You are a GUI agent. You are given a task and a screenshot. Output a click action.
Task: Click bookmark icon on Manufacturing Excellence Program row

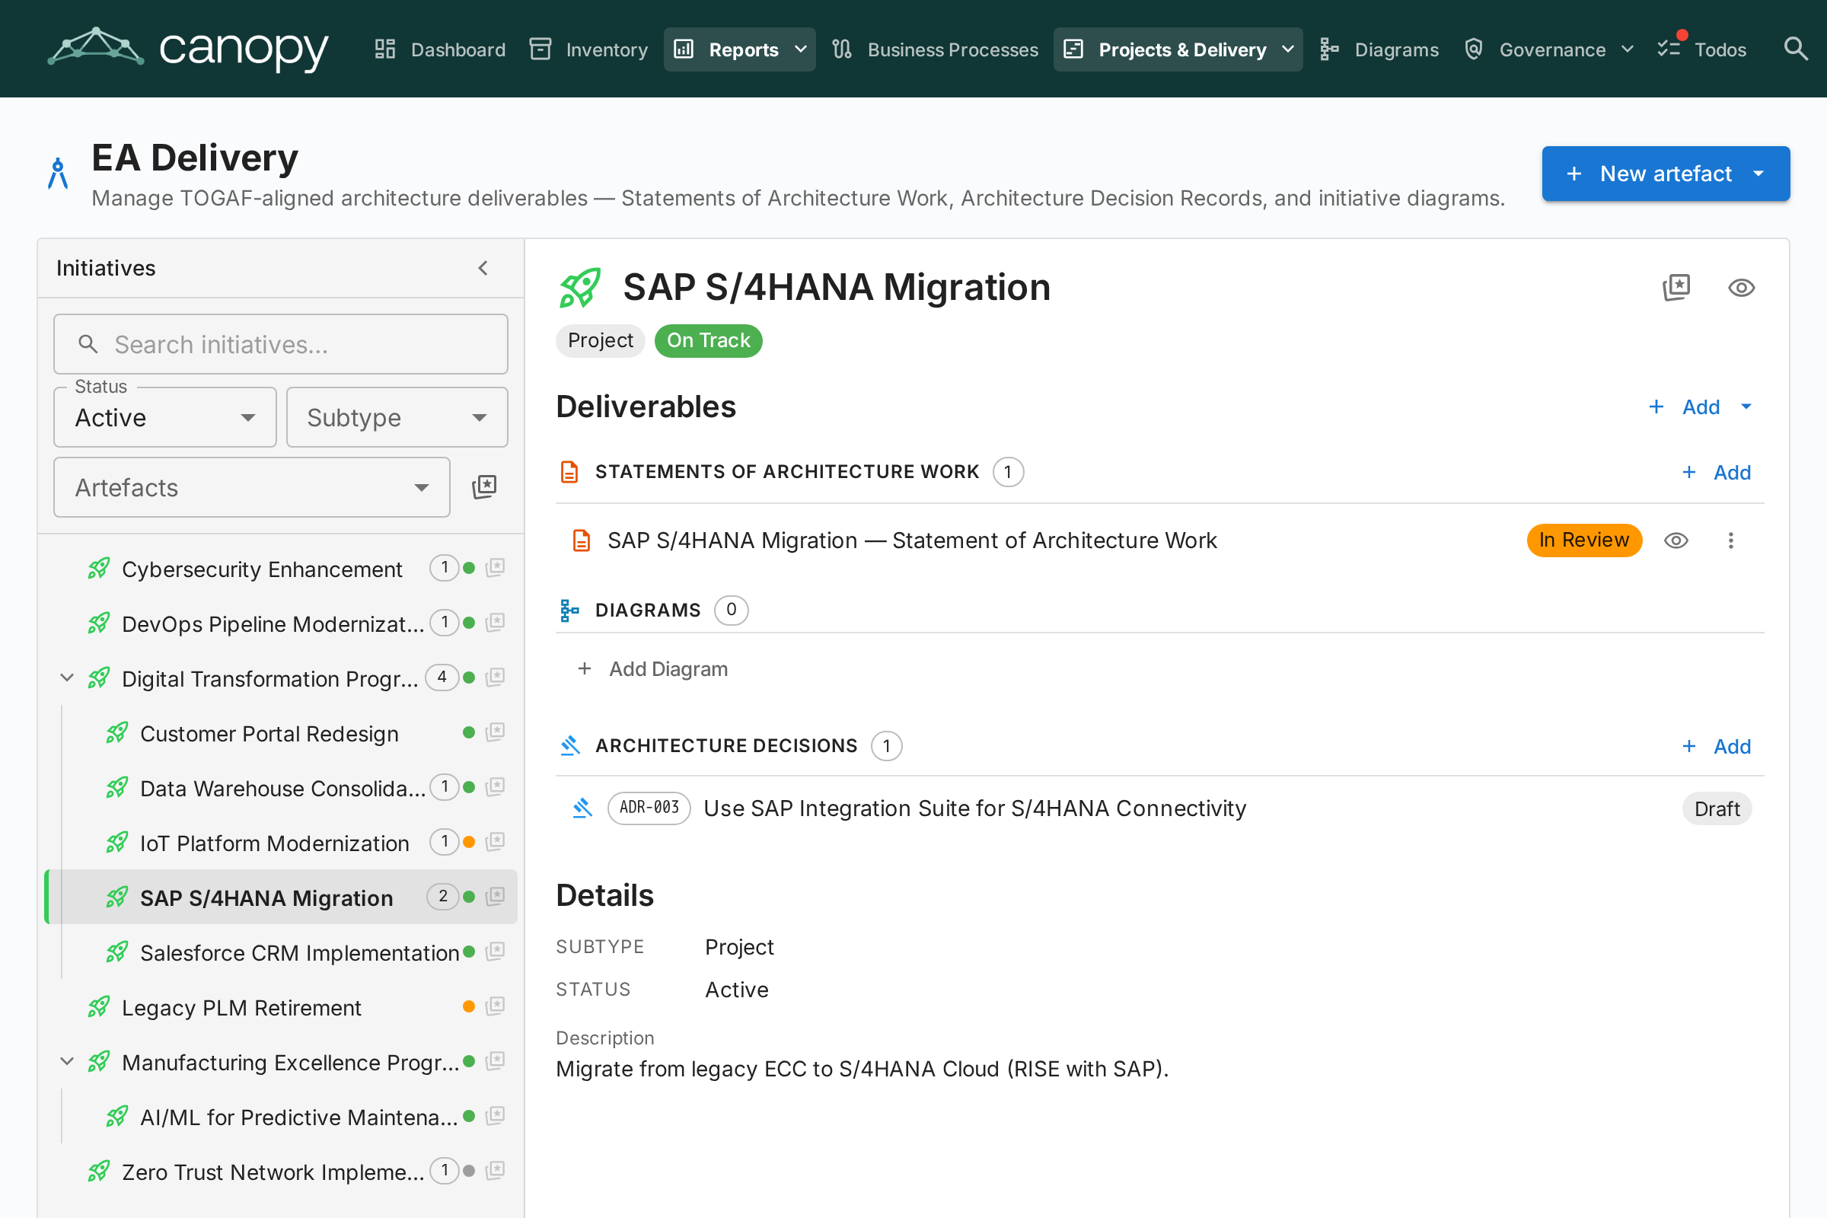click(496, 1061)
